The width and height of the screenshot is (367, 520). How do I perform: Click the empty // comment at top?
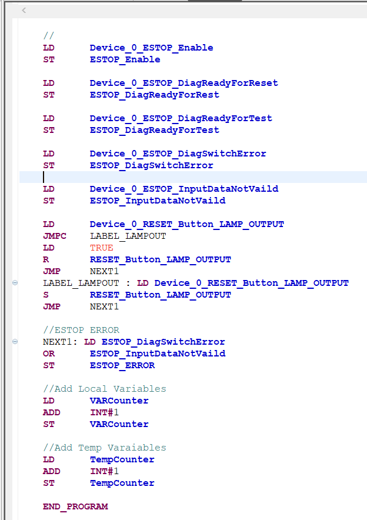[48, 35]
